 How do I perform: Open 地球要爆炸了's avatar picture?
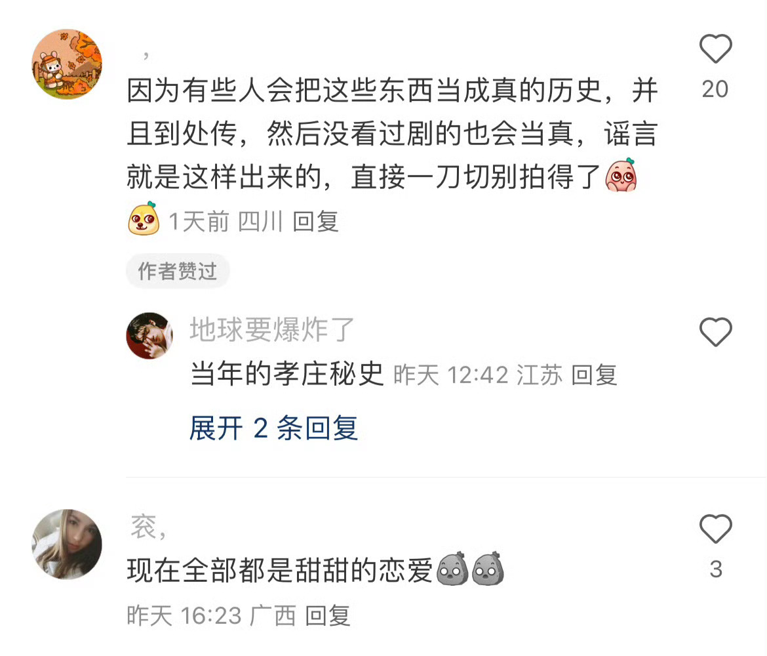pyautogui.click(x=149, y=336)
